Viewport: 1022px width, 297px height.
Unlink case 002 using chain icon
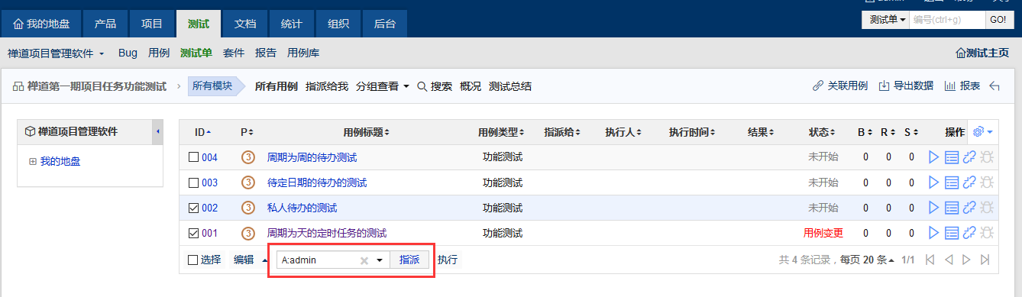tap(969, 208)
